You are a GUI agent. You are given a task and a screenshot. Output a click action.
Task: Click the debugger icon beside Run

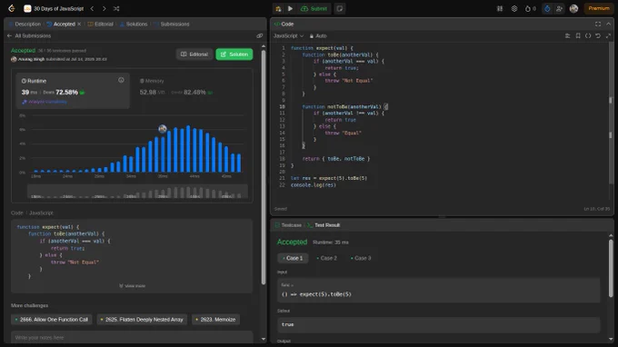click(x=278, y=9)
